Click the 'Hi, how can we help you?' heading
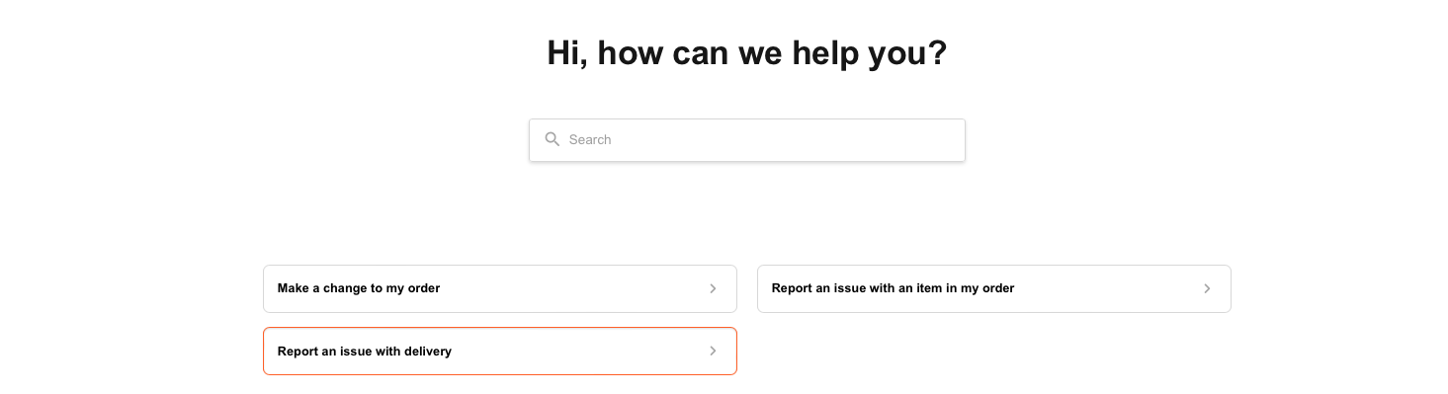Image resolution: width=1448 pixels, height=394 pixels. (747, 53)
